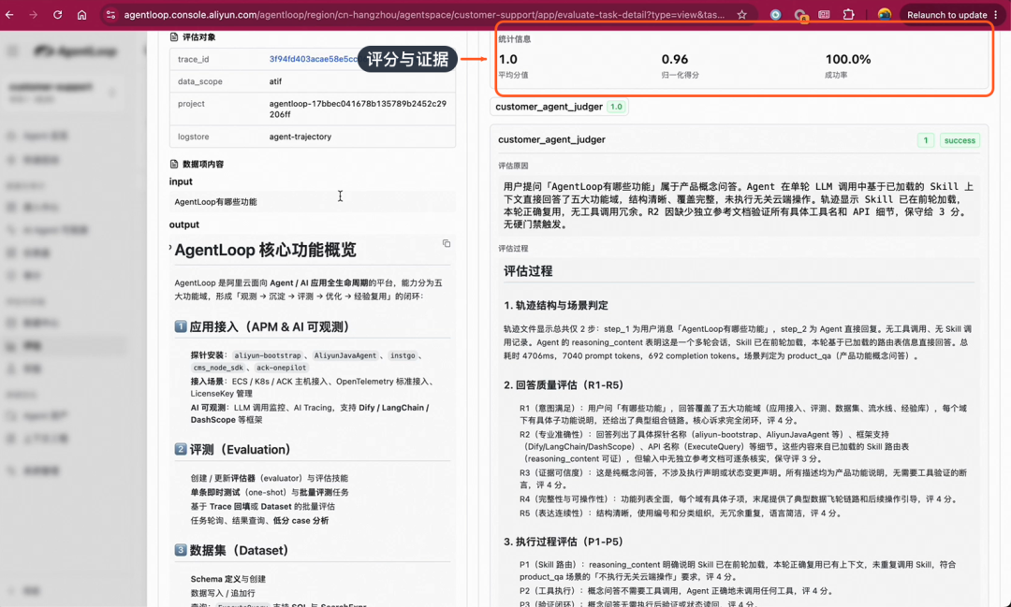1011x607 pixels.
Task: Open the blue circular extension icon
Action: (776, 14)
